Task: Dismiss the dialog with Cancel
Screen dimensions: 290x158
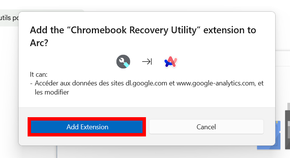Action: tap(206, 127)
